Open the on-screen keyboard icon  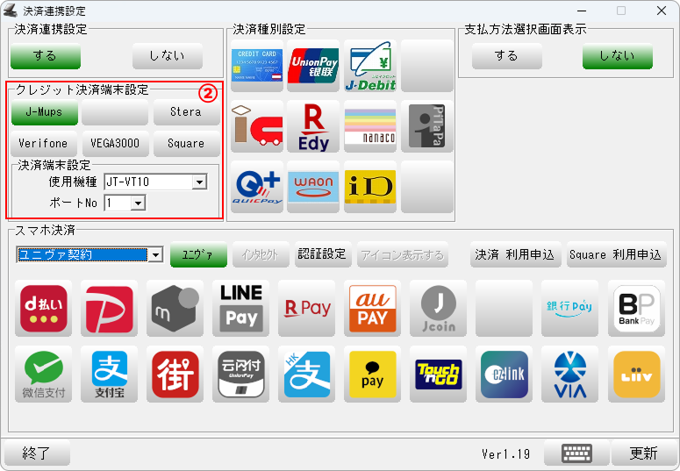576,453
